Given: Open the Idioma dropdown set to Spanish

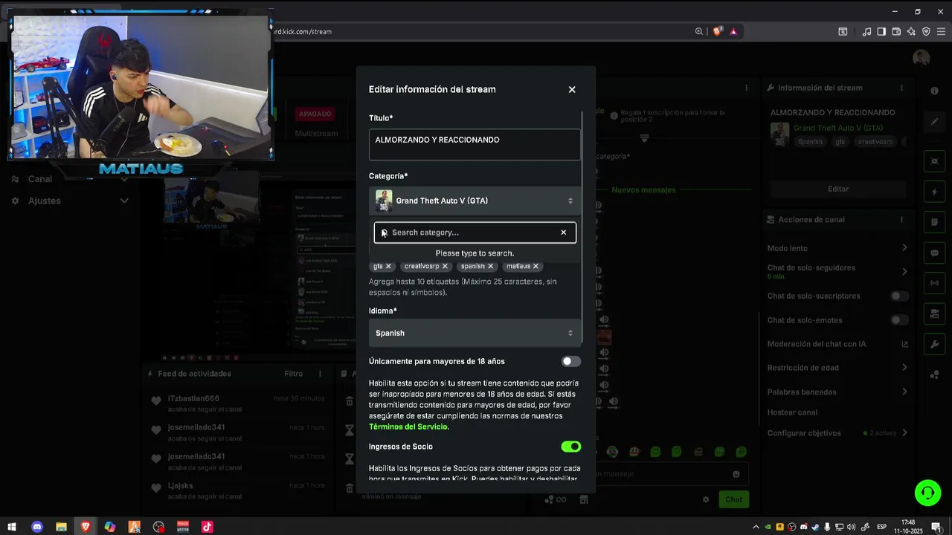Looking at the screenshot, I should tap(475, 333).
